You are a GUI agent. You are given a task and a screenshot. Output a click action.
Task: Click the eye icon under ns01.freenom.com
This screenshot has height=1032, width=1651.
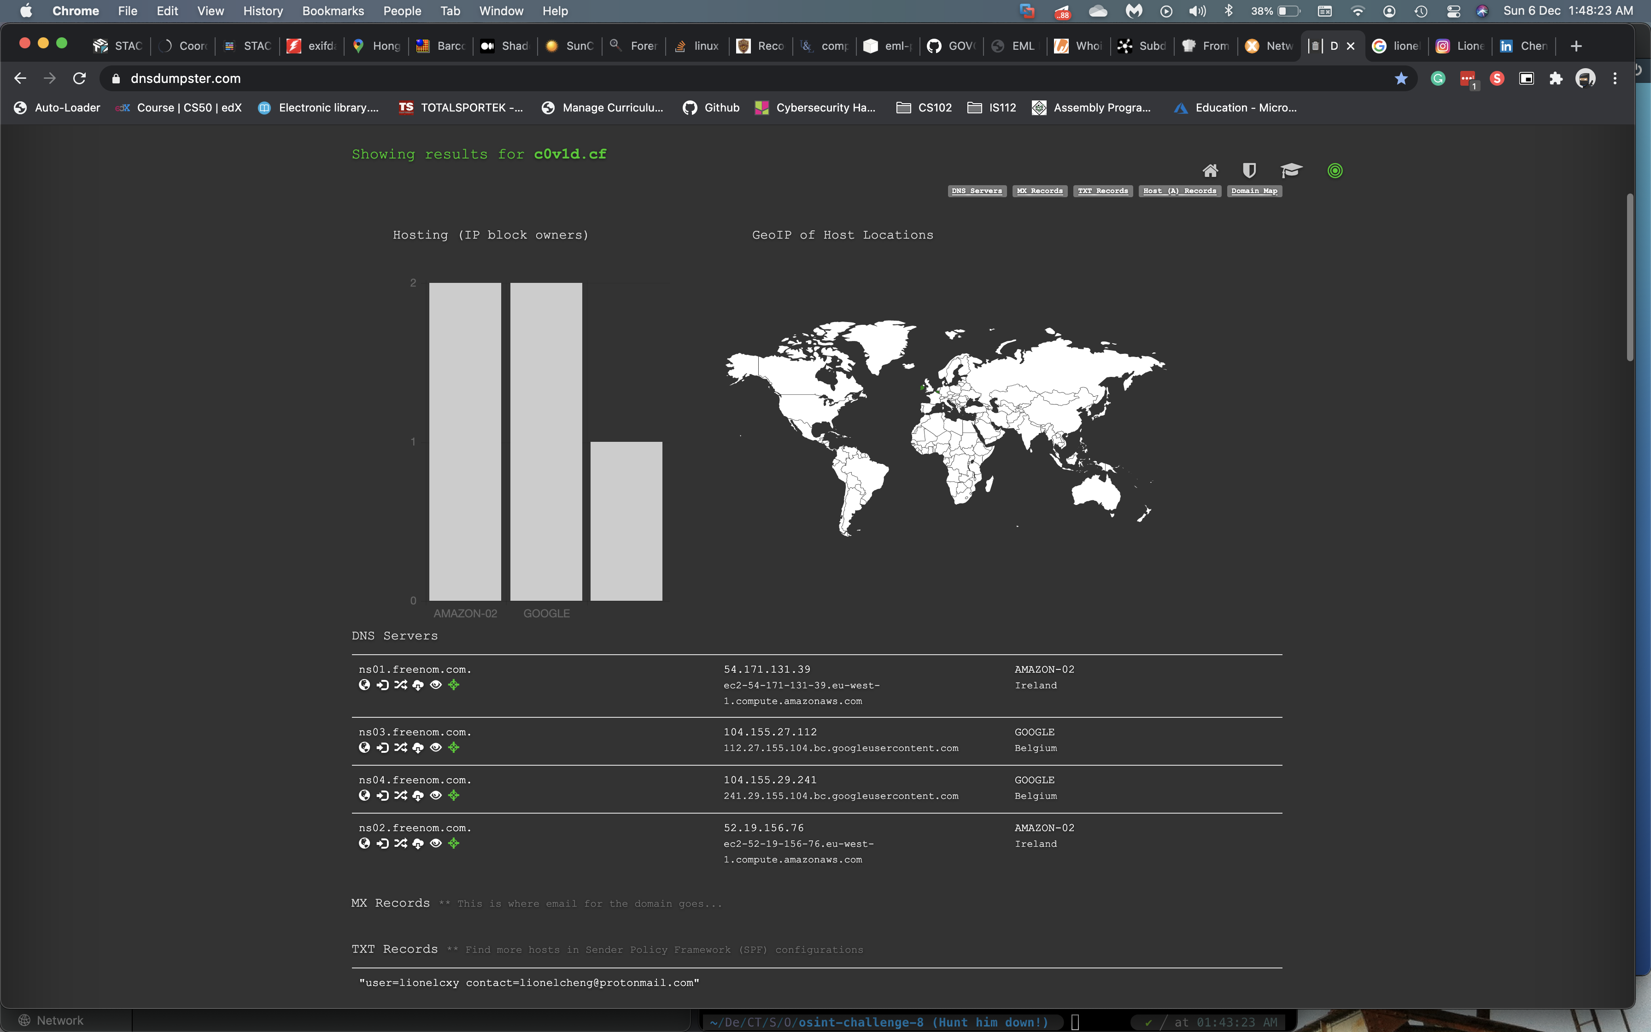(x=436, y=685)
